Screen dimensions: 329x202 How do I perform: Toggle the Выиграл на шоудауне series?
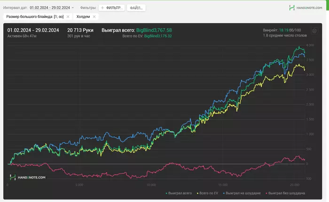243,193
